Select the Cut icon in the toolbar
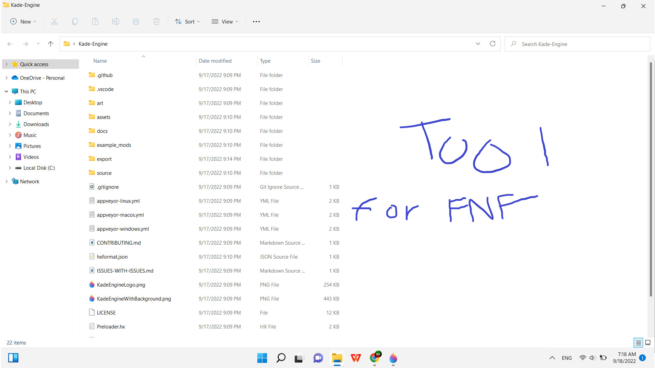Image resolution: width=655 pixels, height=368 pixels. [x=54, y=21]
